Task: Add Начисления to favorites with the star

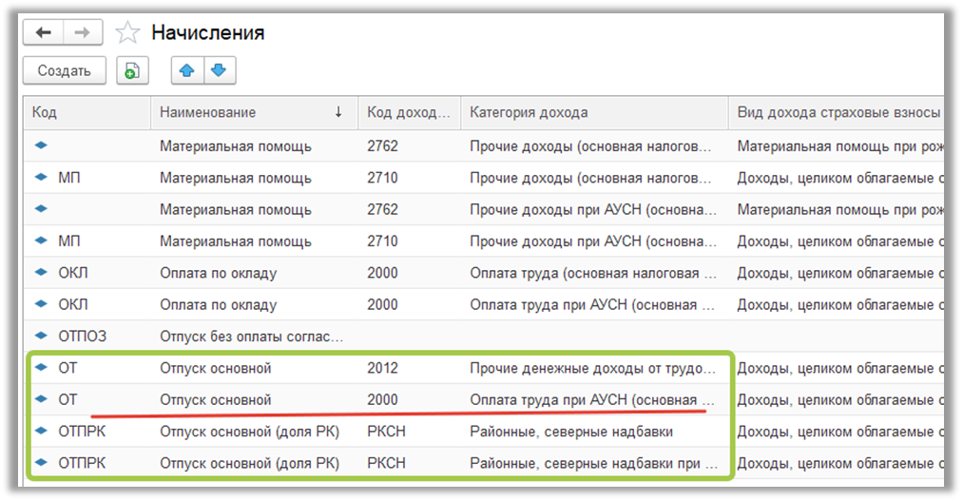Action: click(127, 32)
